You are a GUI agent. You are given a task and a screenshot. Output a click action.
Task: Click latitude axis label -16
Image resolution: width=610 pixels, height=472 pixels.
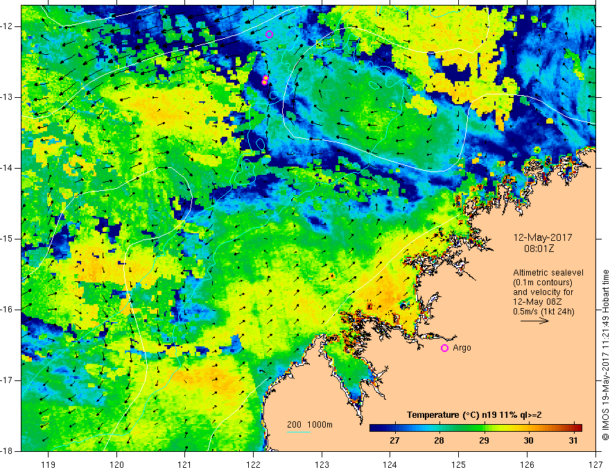click(7, 310)
